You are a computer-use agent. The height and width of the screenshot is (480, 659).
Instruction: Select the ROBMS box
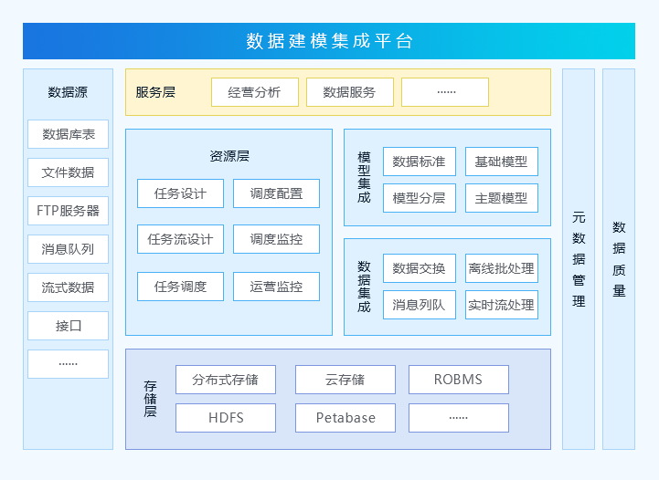click(459, 380)
